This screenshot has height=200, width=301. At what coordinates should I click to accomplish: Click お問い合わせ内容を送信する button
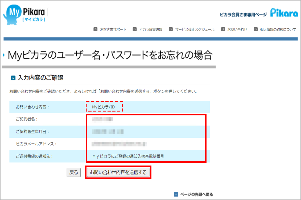pos(118,172)
